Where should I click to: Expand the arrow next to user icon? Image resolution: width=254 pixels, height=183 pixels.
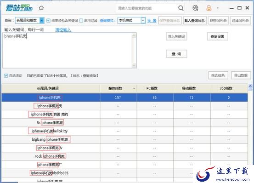pos(218,8)
